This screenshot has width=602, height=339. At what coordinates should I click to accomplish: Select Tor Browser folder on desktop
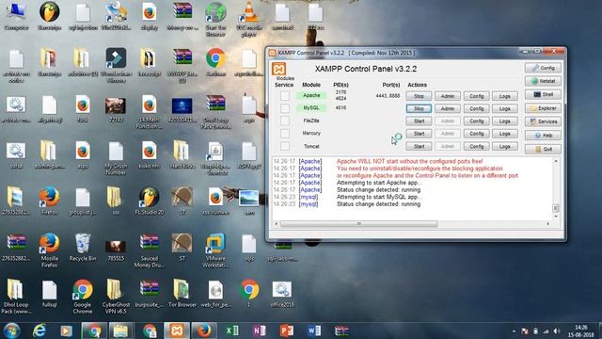pyautogui.click(x=182, y=293)
